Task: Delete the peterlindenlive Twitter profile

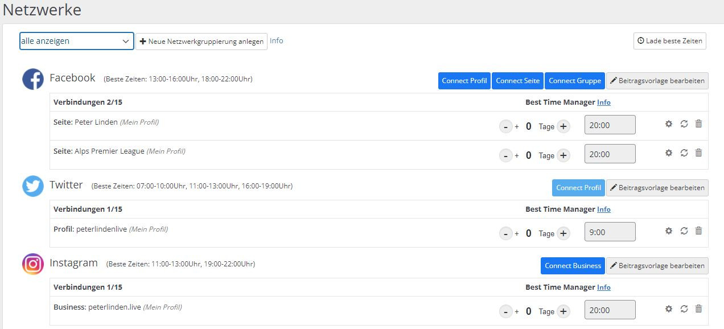Action: tap(698, 231)
